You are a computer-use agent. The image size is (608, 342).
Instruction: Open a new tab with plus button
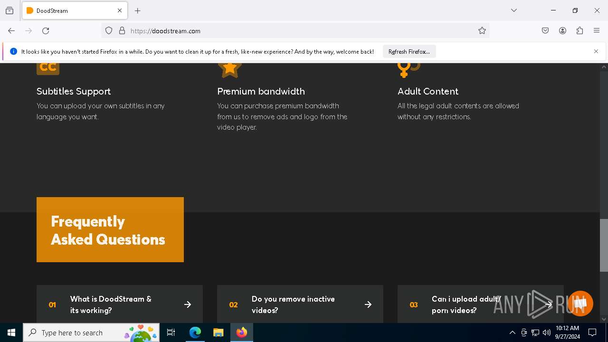coord(138,10)
